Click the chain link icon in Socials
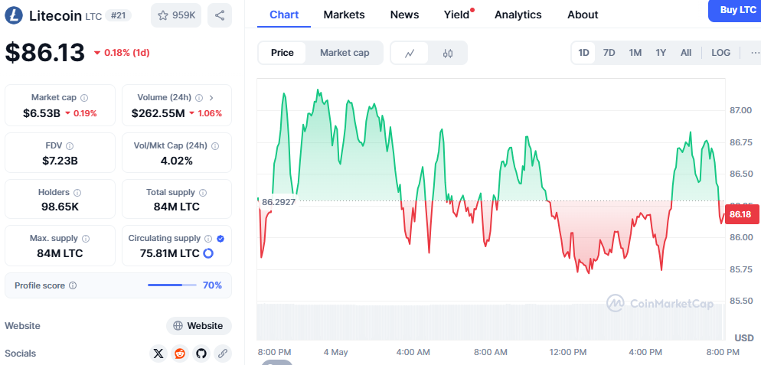The image size is (761, 365). pos(223,354)
